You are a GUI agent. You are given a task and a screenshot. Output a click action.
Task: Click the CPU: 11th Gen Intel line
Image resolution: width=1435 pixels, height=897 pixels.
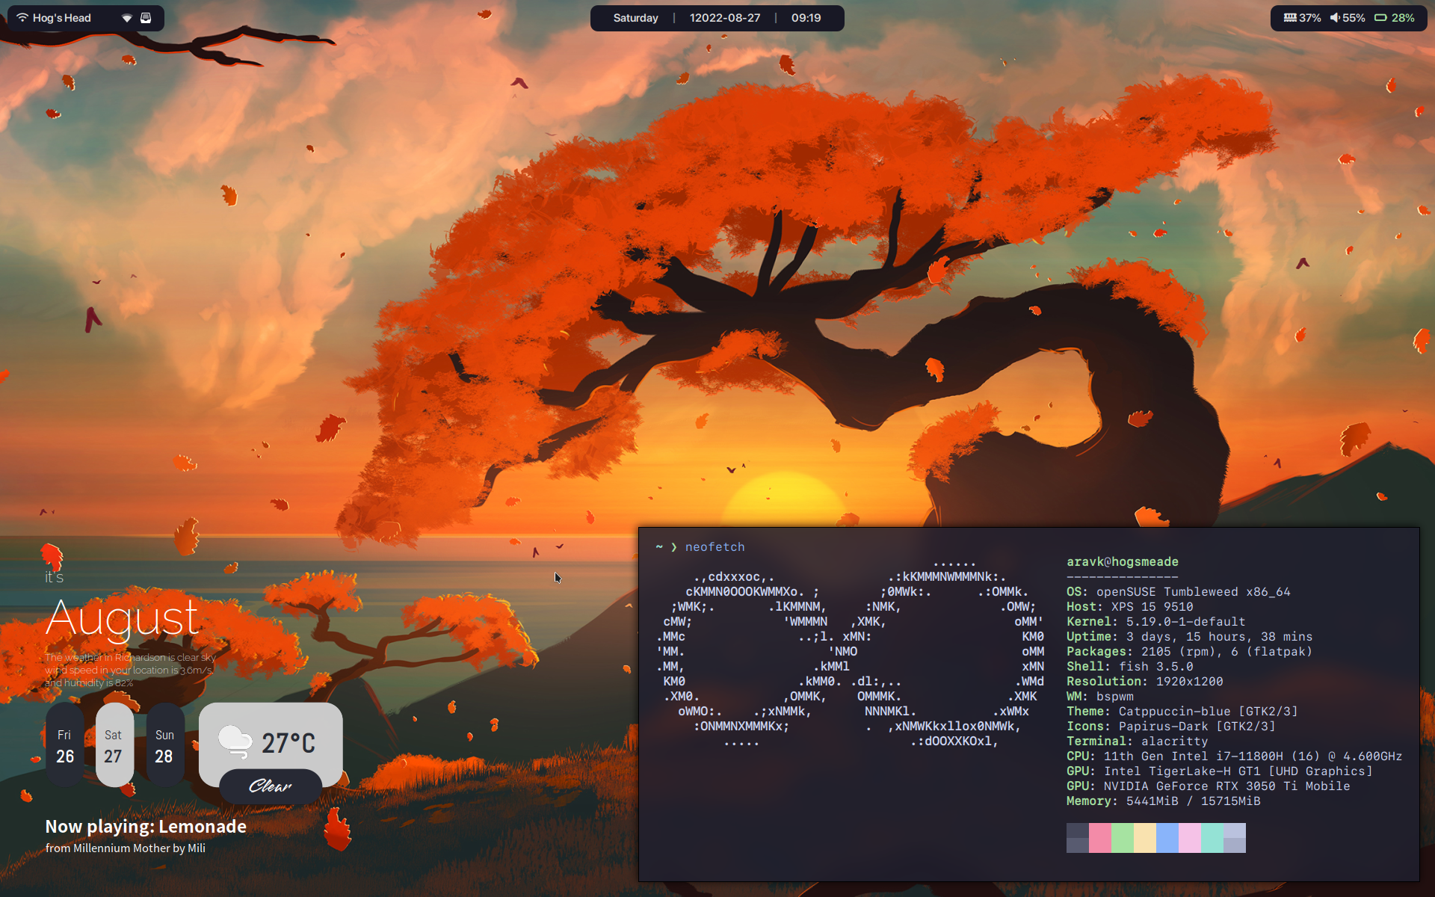pos(1235,756)
